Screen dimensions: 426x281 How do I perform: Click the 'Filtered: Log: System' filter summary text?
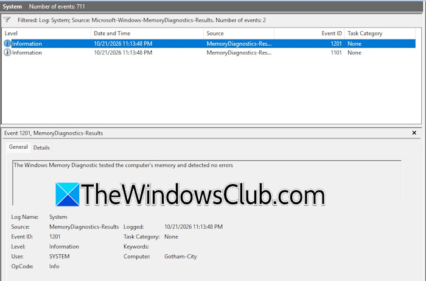pyautogui.click(x=142, y=20)
